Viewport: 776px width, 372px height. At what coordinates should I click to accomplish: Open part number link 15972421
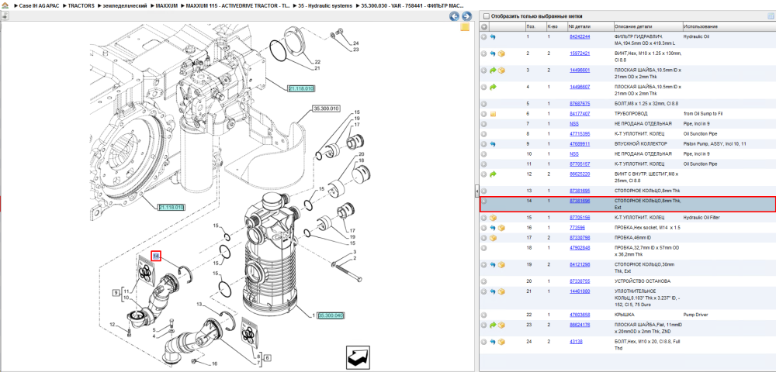coord(580,53)
